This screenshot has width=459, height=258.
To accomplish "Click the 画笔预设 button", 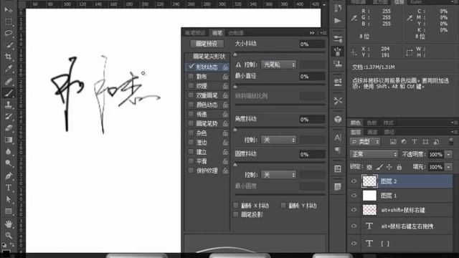I will [207, 44].
